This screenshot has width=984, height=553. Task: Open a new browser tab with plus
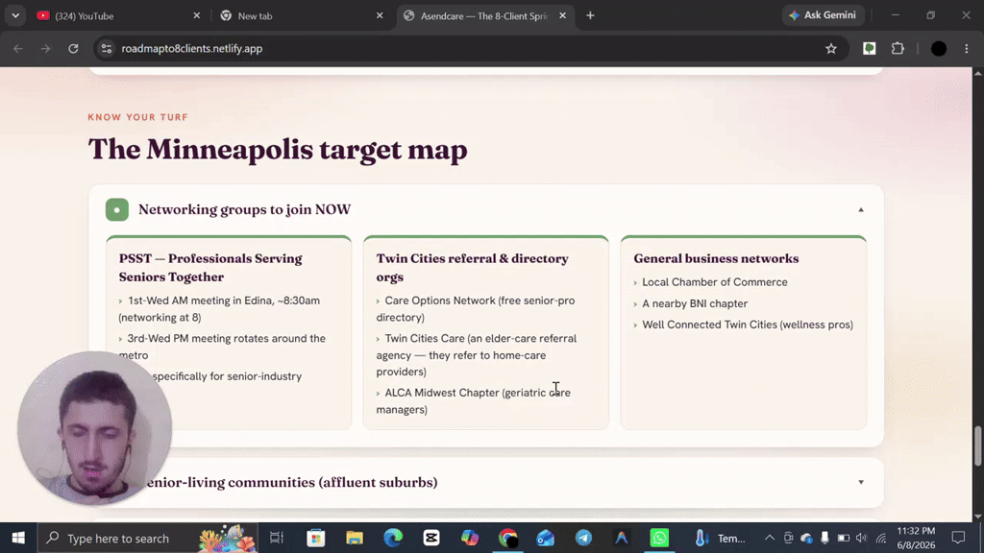coord(590,15)
